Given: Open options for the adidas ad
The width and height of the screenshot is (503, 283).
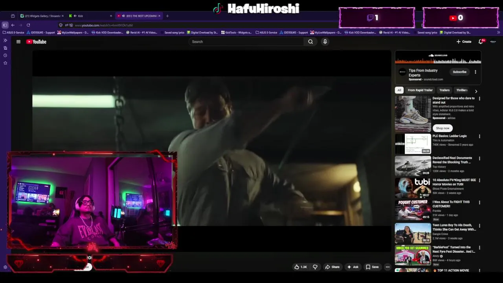Looking at the screenshot, I should [x=479, y=99].
